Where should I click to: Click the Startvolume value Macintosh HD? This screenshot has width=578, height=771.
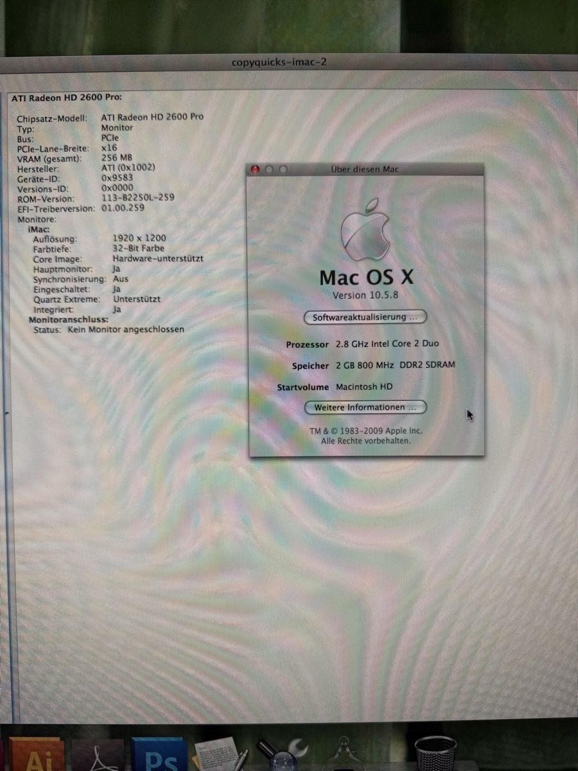click(x=363, y=387)
